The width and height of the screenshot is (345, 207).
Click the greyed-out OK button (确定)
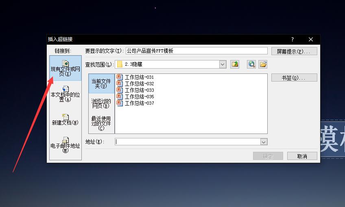tap(268, 156)
